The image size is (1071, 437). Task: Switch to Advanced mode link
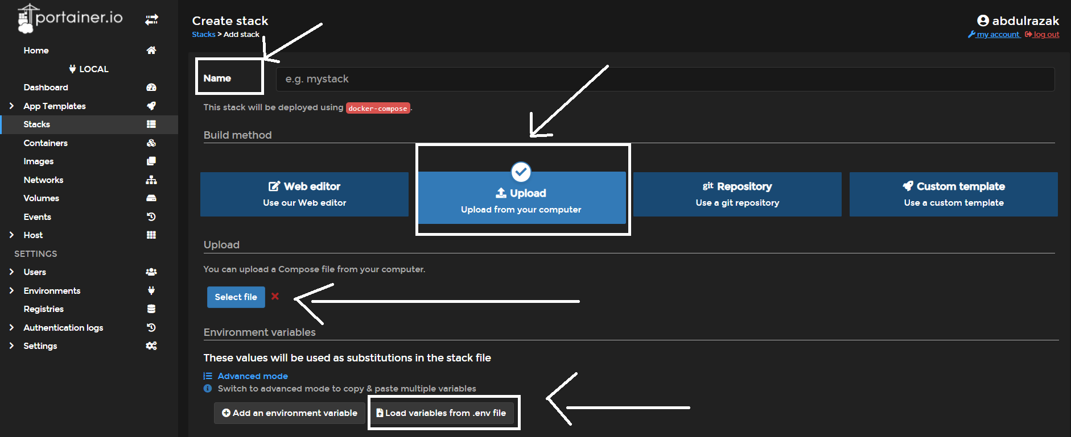click(x=253, y=376)
